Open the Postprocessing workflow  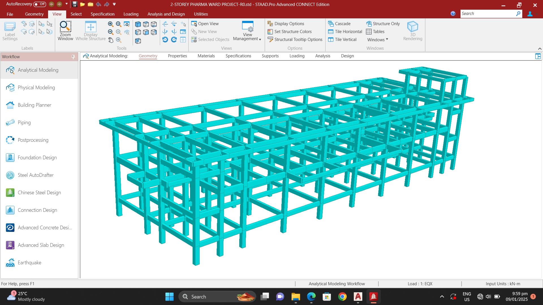tap(39, 140)
